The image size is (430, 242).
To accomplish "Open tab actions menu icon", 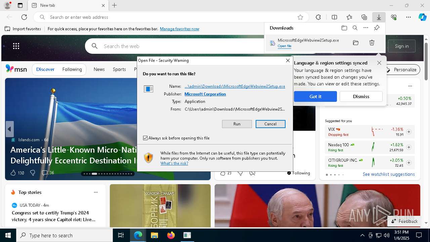I will point(20,5).
